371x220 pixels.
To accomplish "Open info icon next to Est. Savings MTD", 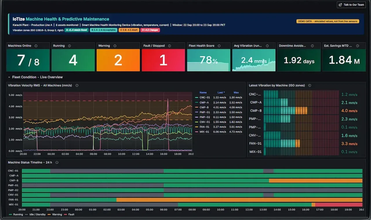I will (x=357, y=46).
